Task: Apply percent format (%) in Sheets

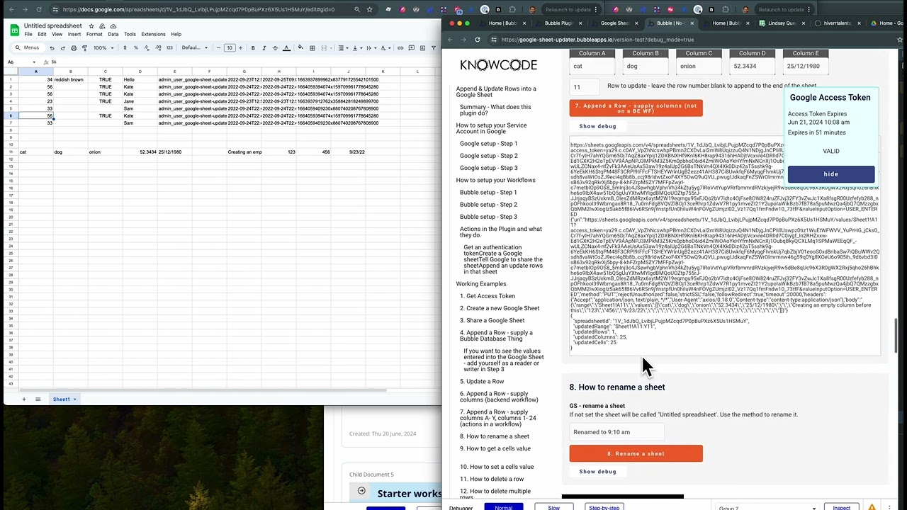Action: 136,48
